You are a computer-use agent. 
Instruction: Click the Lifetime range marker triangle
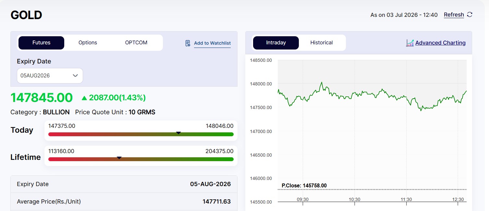(119, 158)
